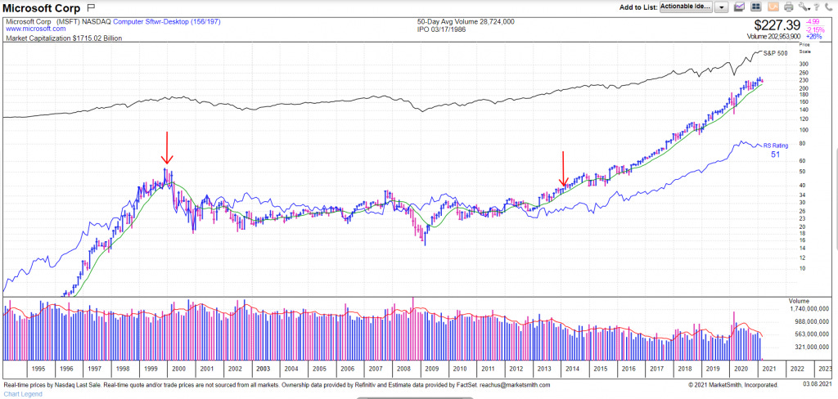Click the S&P 500 line label
The width and height of the screenshot is (838, 399).
[x=775, y=53]
